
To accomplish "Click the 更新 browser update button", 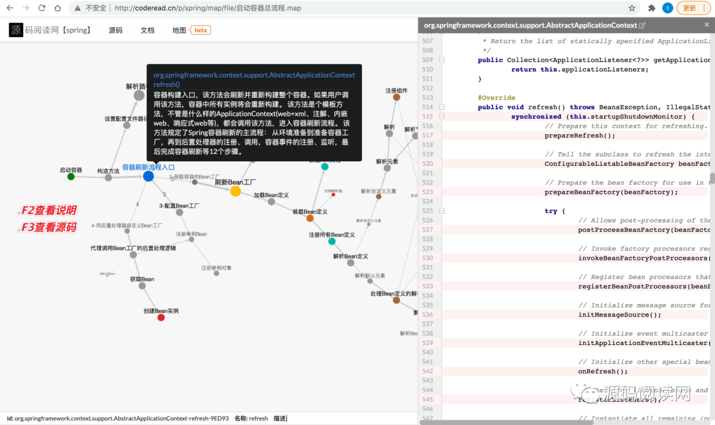I will click(689, 8).
